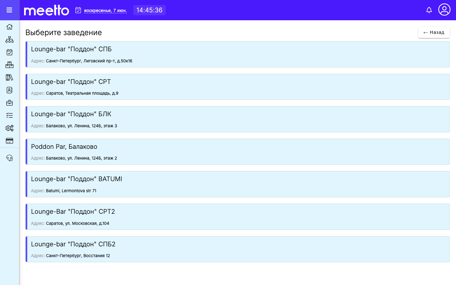Open the payment card sidebar icon
The height and width of the screenshot is (285, 456).
click(9, 141)
